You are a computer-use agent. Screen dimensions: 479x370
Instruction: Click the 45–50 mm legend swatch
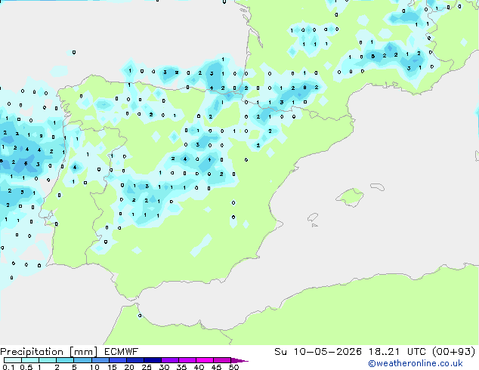[x=222, y=360]
